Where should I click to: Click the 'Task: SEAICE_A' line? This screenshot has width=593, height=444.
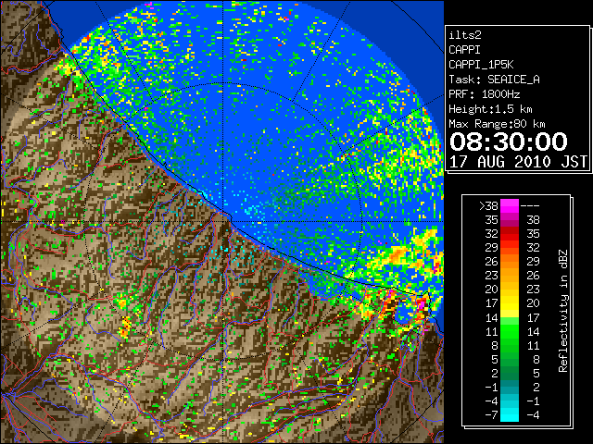[x=494, y=80]
